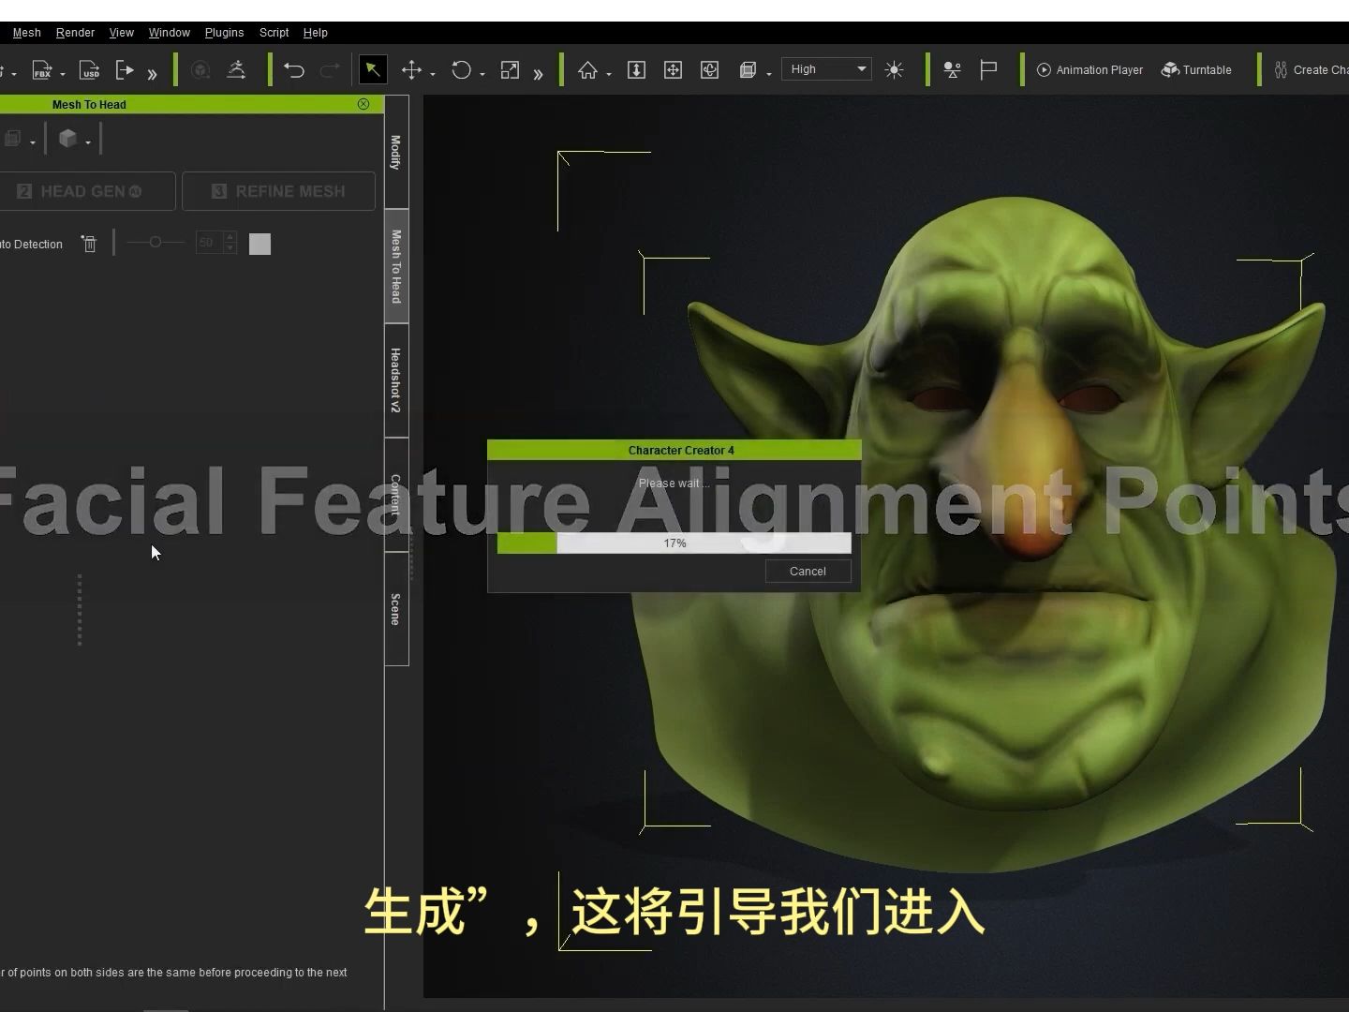Click the Export USD icon

click(x=90, y=70)
